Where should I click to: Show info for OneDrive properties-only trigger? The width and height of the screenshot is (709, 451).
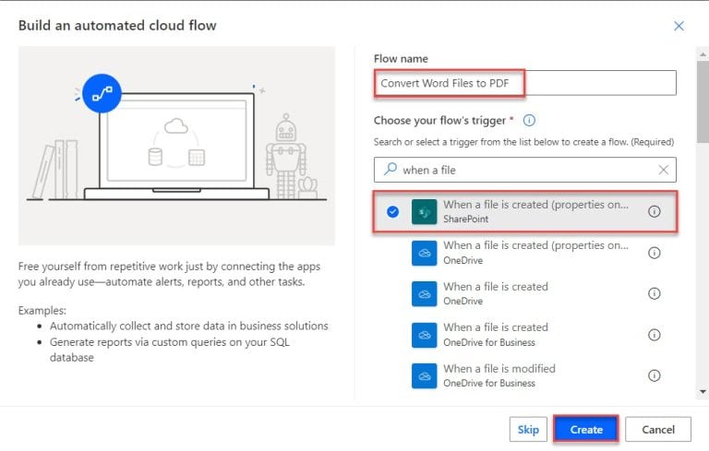[x=654, y=253]
